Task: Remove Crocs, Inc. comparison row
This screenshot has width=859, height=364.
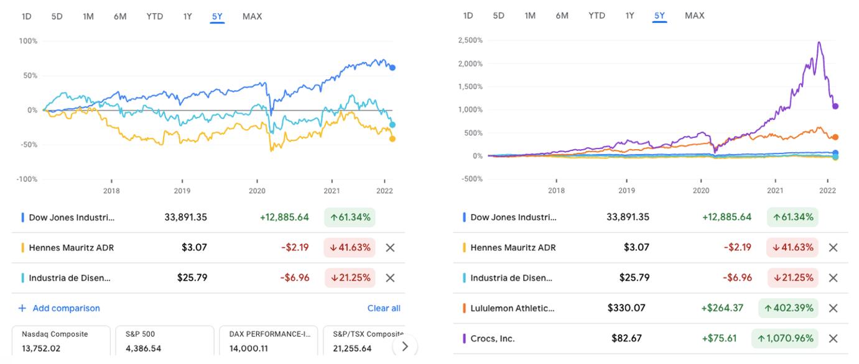Action: (x=833, y=339)
